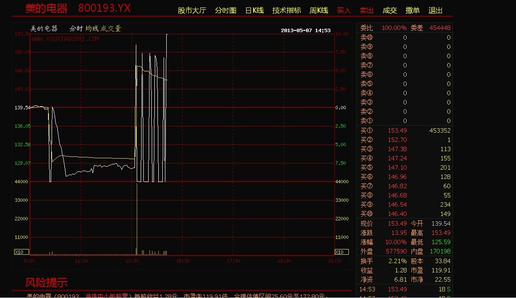Open the 技术指标 menu item
The image size is (516, 298).
[286, 11]
